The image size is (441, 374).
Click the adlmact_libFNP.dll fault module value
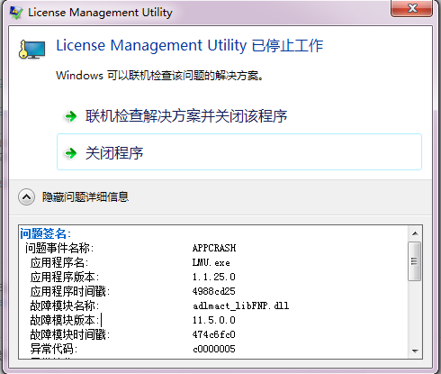pyautogui.click(x=240, y=306)
